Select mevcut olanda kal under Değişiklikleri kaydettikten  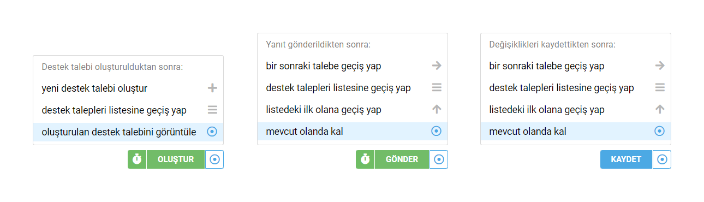(576, 132)
